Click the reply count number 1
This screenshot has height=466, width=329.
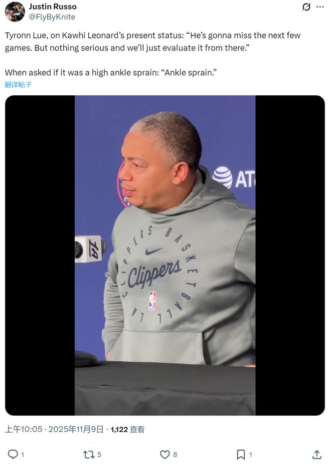pyautogui.click(x=22, y=455)
